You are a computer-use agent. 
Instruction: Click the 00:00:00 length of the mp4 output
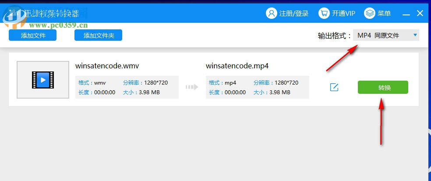coord(235,92)
